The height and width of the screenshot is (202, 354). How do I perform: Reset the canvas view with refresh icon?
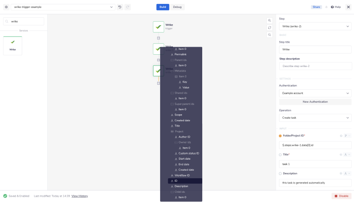point(269,27)
